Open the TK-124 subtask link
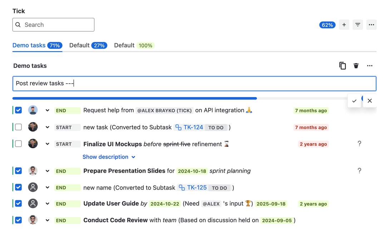 [193, 127]
